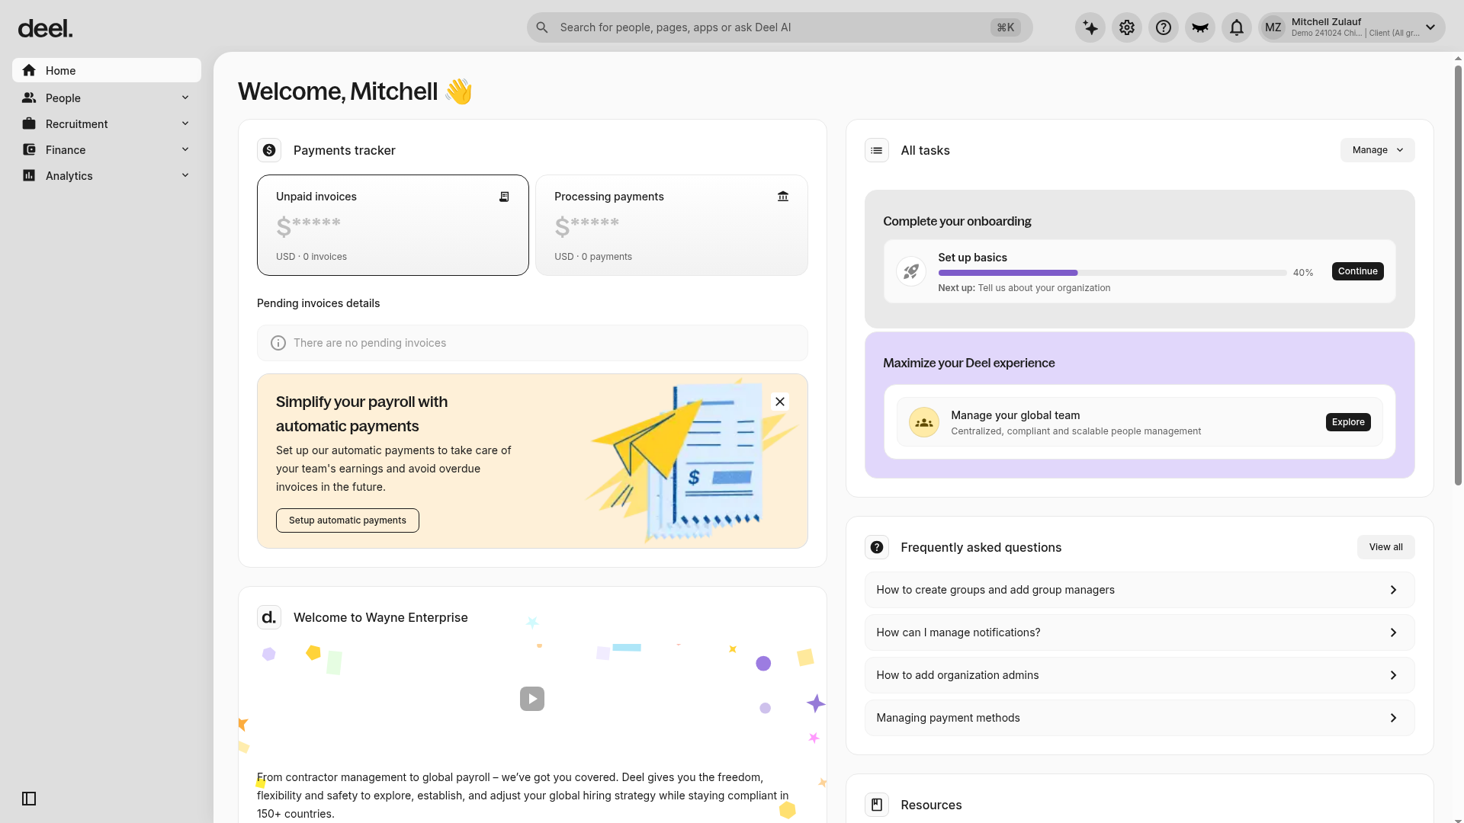Click 'Maximize your Deel experience' heading
The height and width of the screenshot is (823, 1464).
coord(969,363)
